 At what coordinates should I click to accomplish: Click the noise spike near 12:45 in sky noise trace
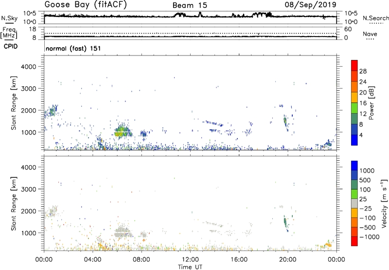[200, 15]
